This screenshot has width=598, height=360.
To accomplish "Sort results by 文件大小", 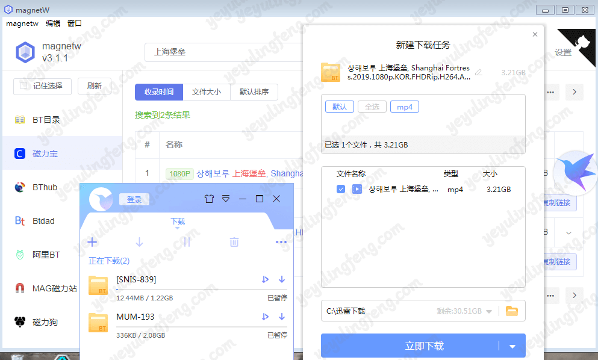I will tap(207, 92).
